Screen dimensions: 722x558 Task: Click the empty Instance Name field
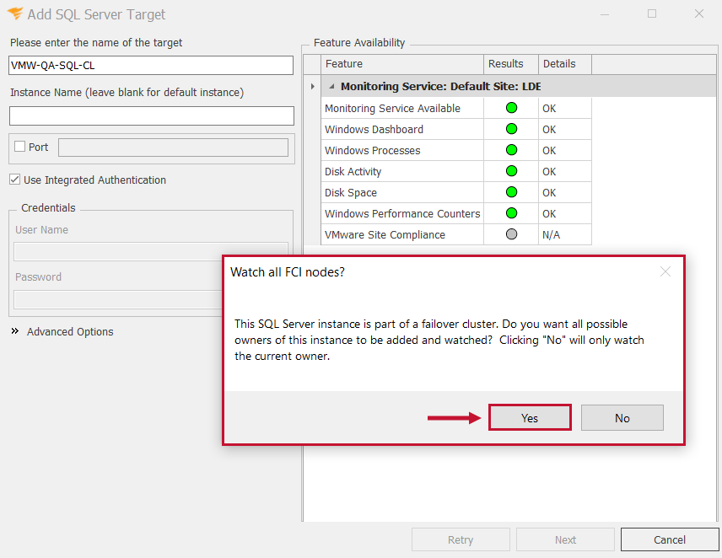(150, 115)
